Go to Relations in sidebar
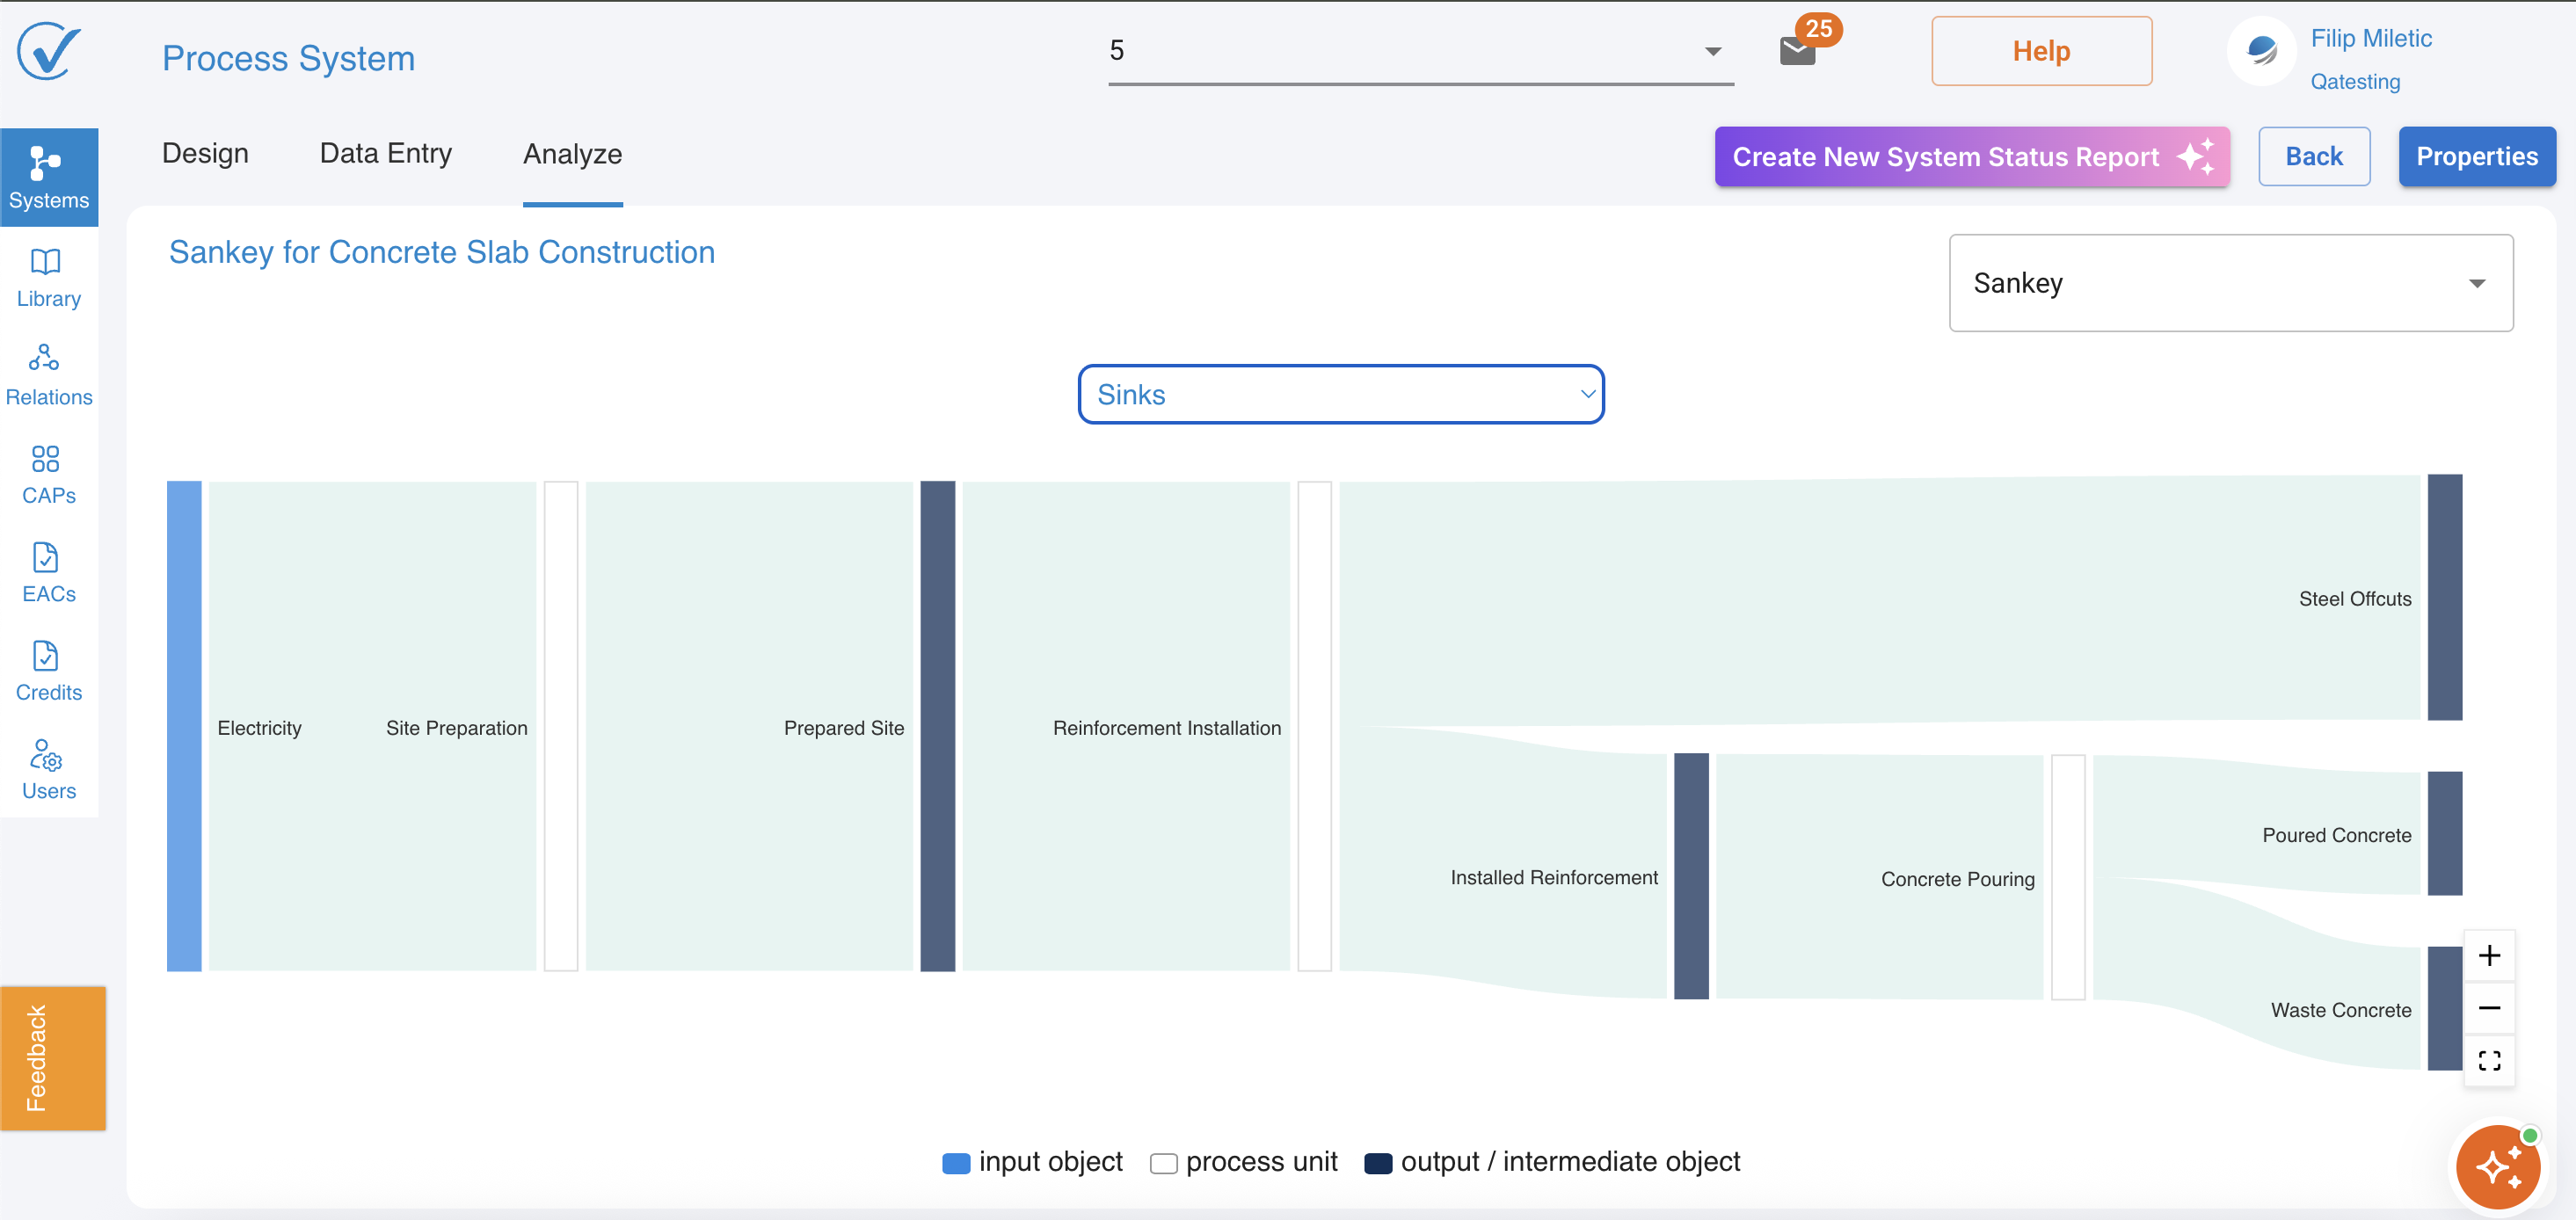Screen dimensions: 2576x1220 click(48, 376)
